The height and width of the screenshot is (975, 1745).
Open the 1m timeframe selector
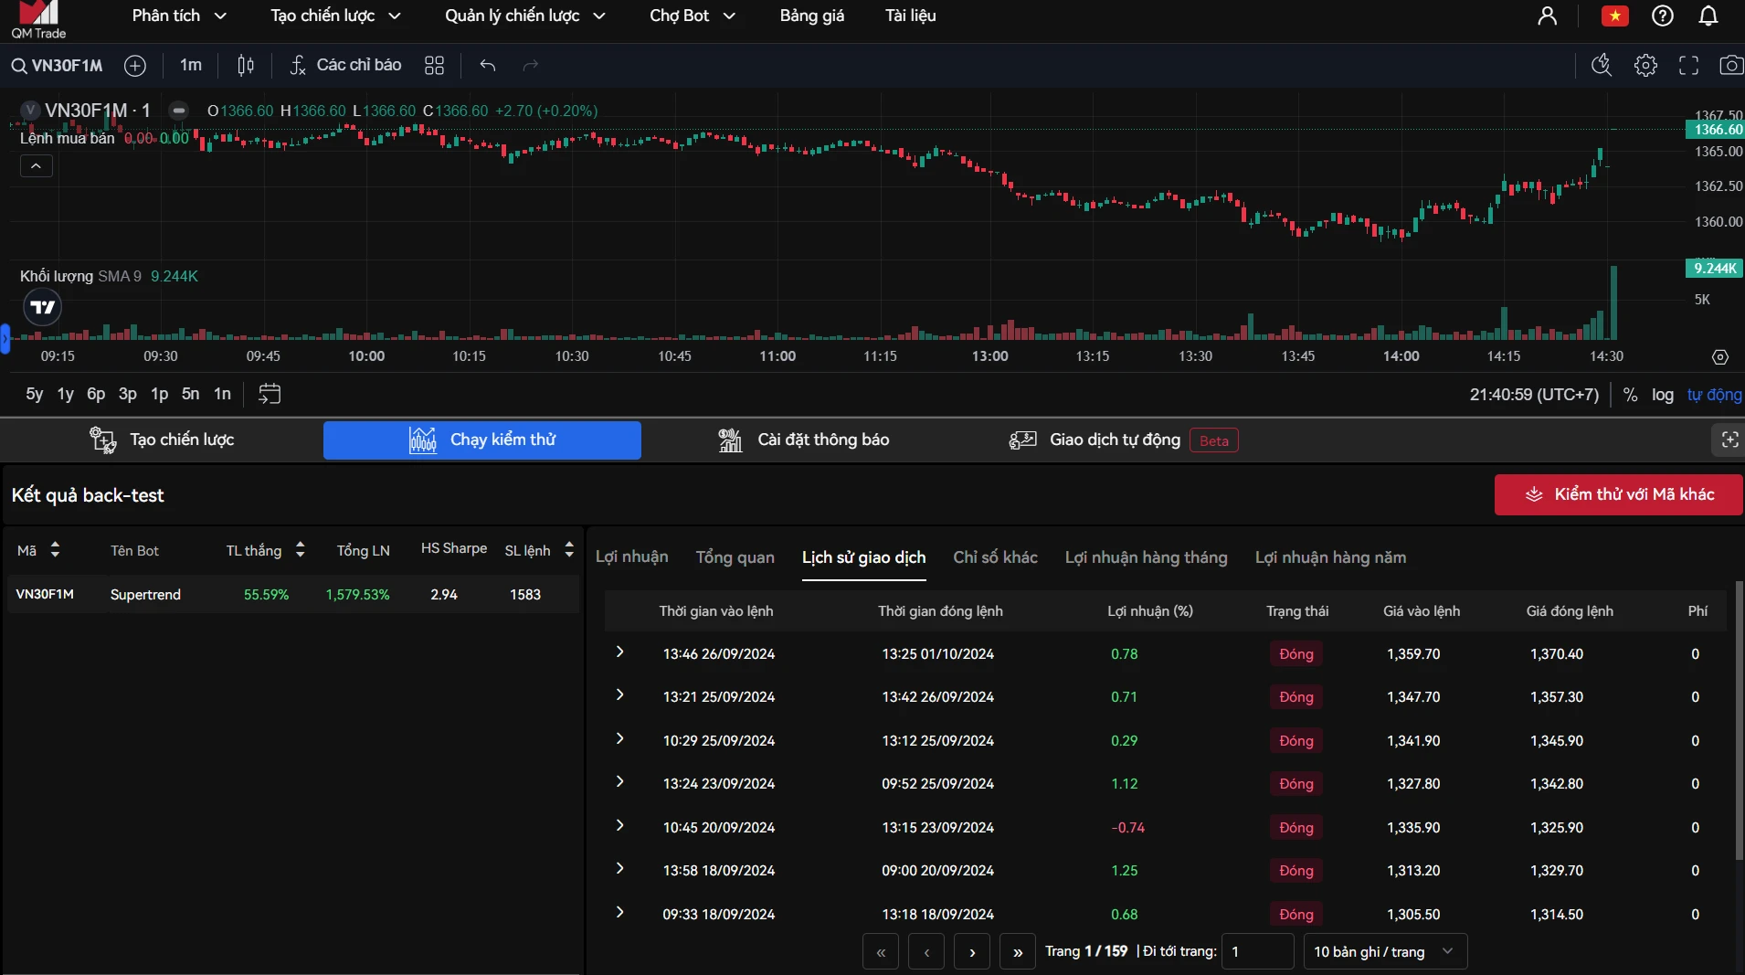coord(191,66)
